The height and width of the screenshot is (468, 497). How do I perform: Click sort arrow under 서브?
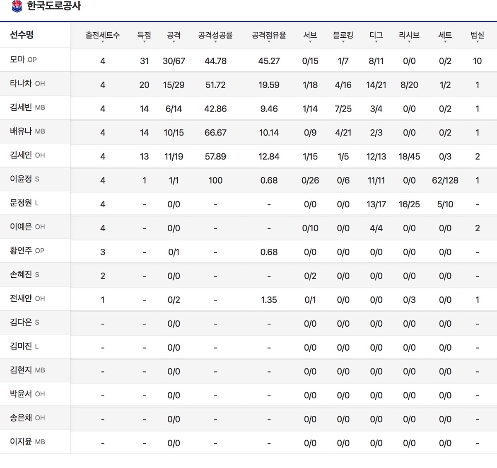[x=310, y=41]
